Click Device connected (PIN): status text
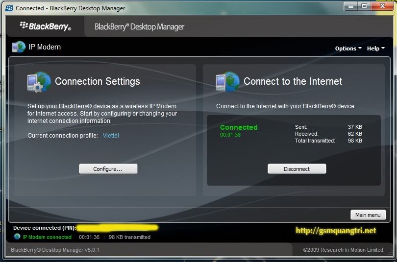This screenshot has width=397, height=262. (x=45, y=228)
